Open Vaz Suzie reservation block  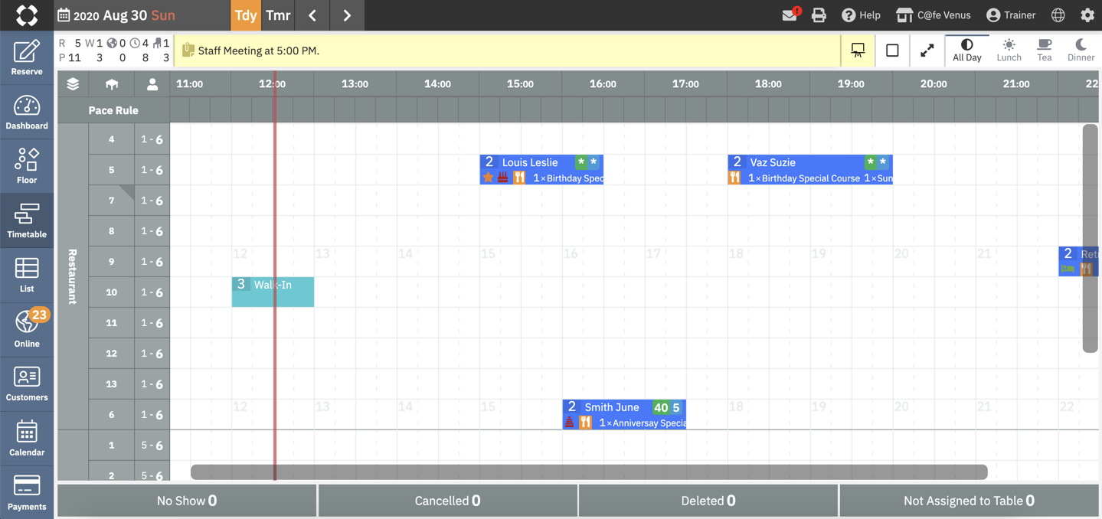[x=810, y=170]
